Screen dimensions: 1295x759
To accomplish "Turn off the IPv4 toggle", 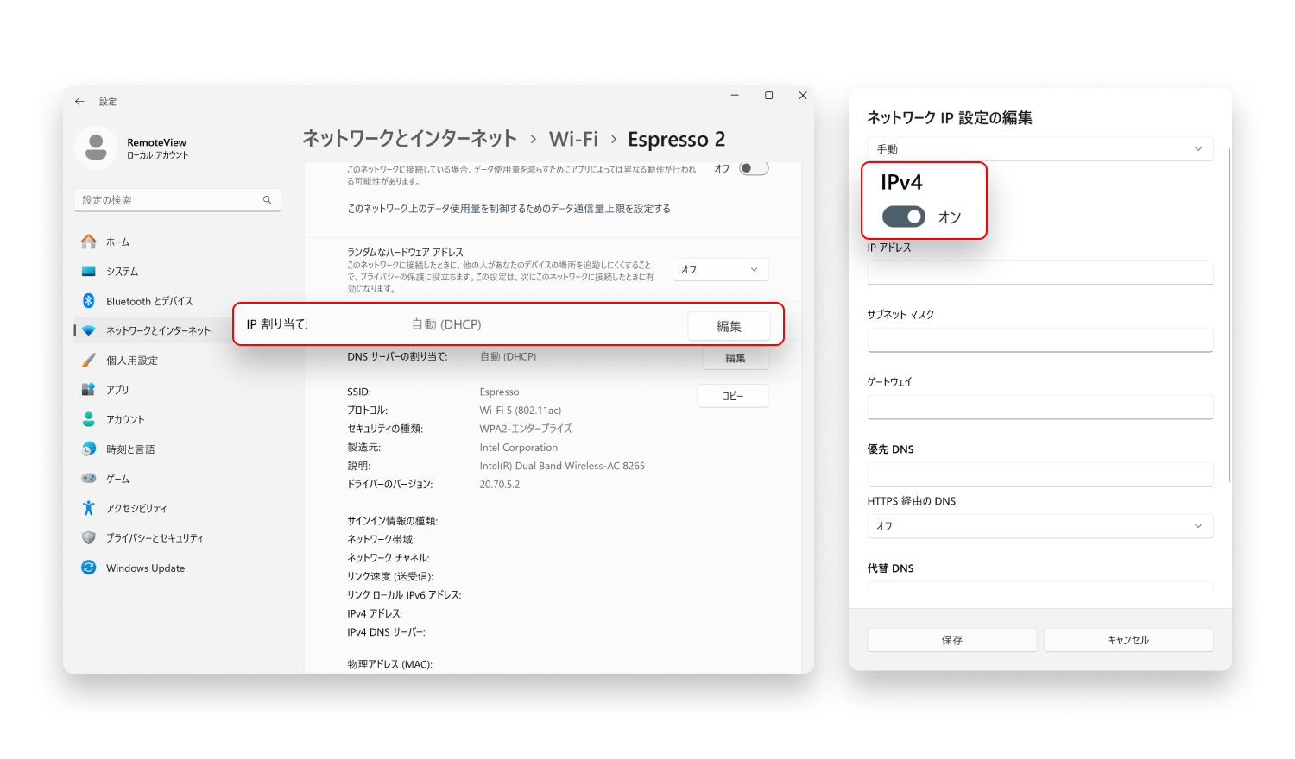I will (x=903, y=216).
